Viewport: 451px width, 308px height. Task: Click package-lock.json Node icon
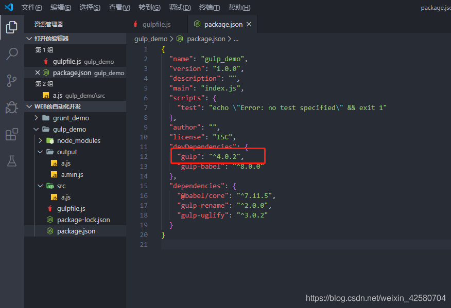point(50,220)
